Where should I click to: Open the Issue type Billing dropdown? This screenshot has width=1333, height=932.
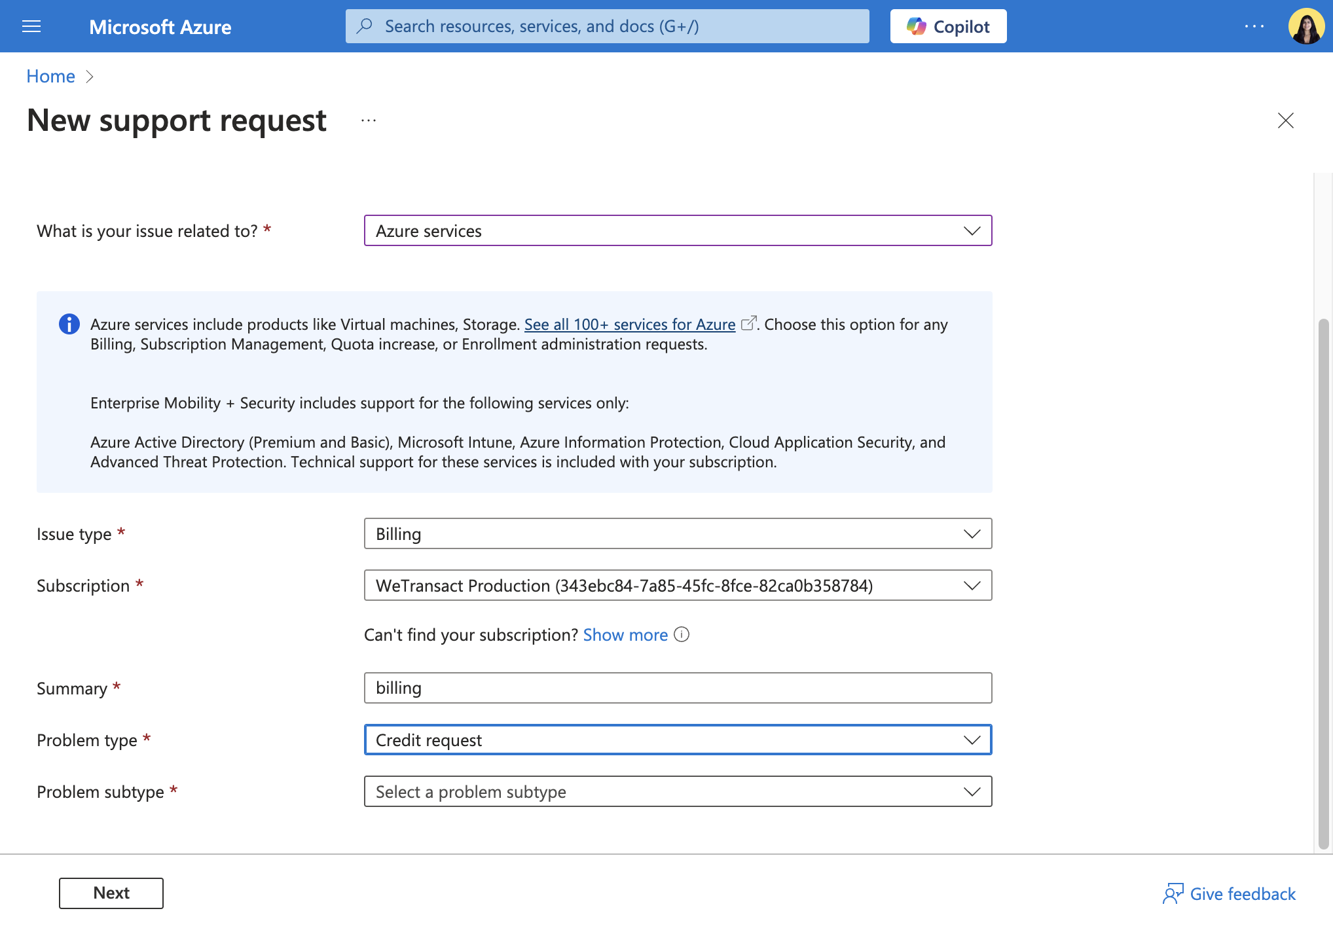[678, 533]
